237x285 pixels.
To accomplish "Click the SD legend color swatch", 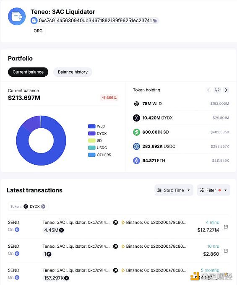I will click(92, 140).
